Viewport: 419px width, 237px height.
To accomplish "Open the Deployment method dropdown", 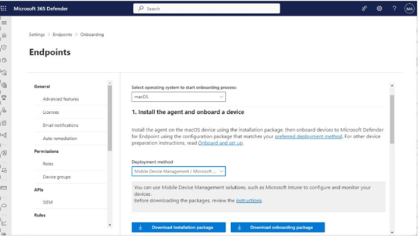I will tap(178, 171).
